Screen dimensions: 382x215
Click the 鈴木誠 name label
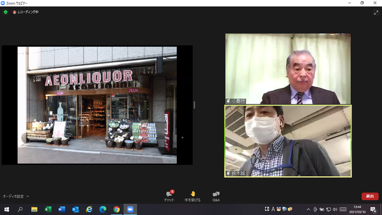(236, 173)
